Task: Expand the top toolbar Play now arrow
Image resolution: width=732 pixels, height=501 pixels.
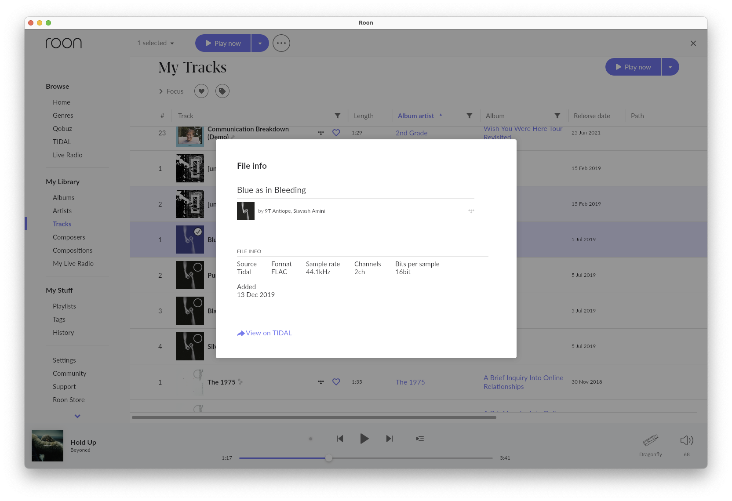Action: (260, 43)
